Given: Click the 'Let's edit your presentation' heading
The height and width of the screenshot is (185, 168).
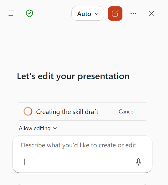Looking at the screenshot, I should (x=73, y=76).
